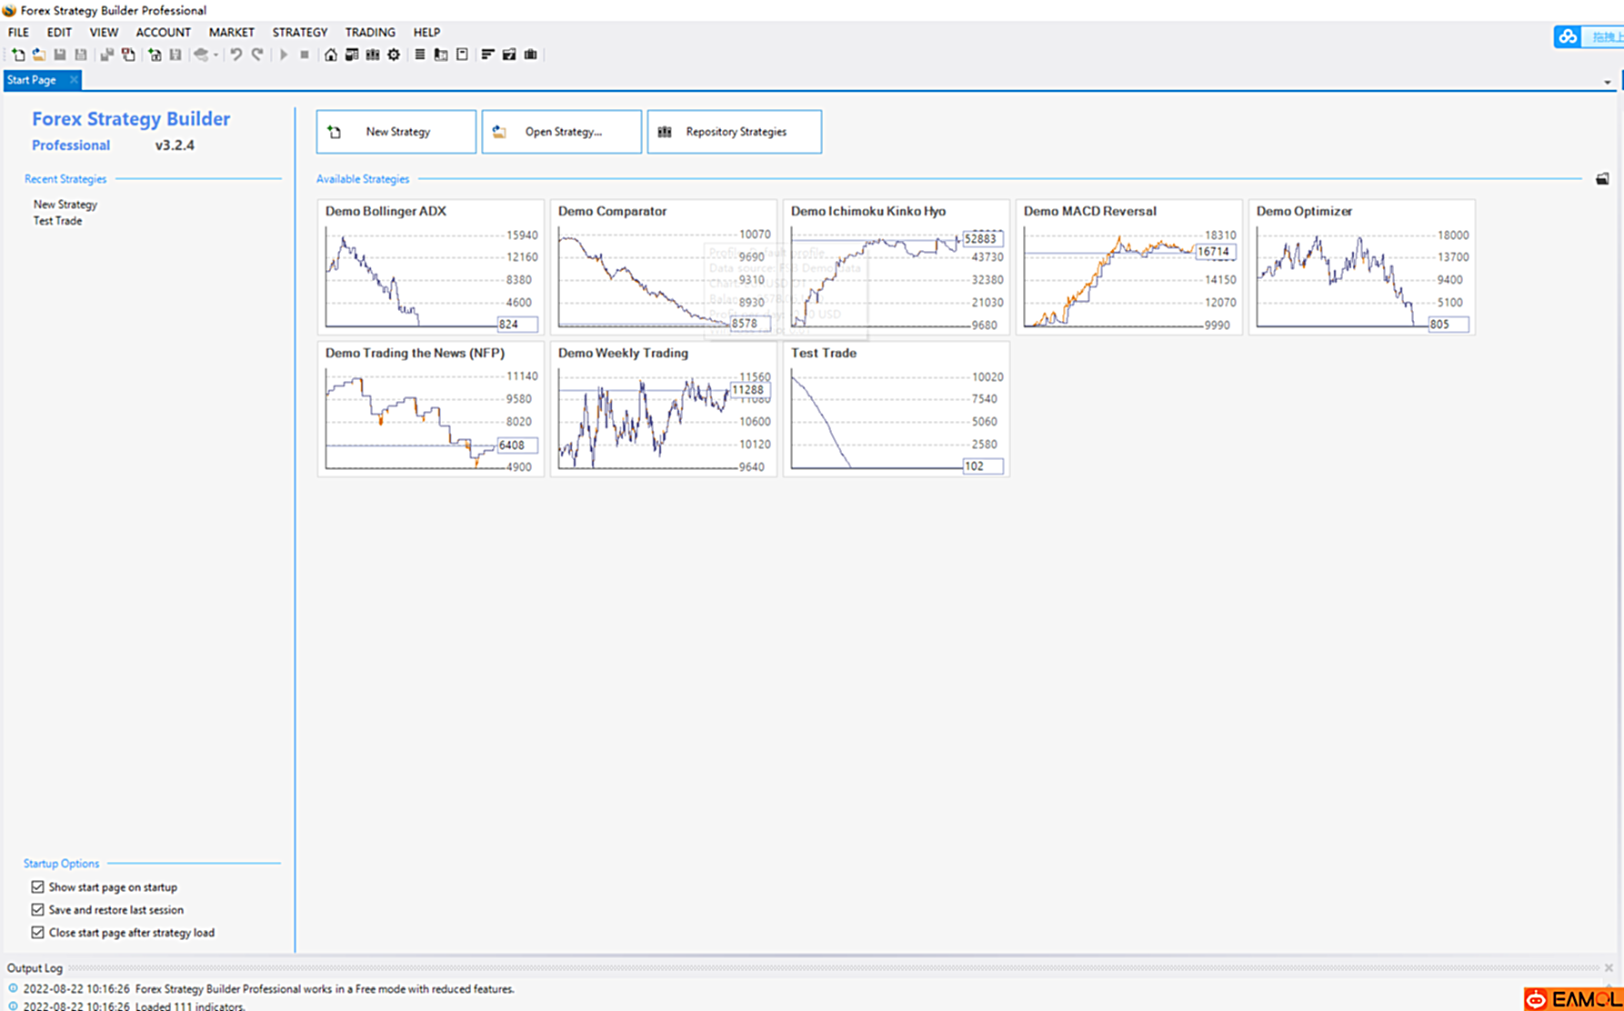
Task: Click the briefcase toolbar icon
Action: (530, 55)
